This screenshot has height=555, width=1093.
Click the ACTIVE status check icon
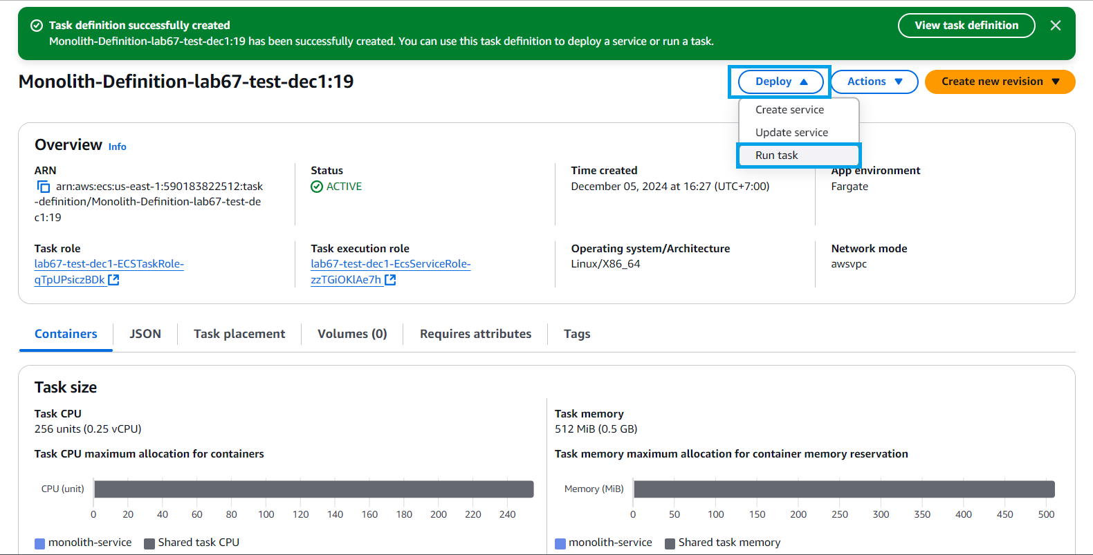[317, 187]
